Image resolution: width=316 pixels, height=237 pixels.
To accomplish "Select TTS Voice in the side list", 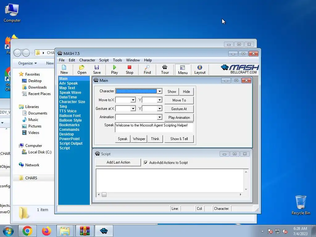I will 68,111.
